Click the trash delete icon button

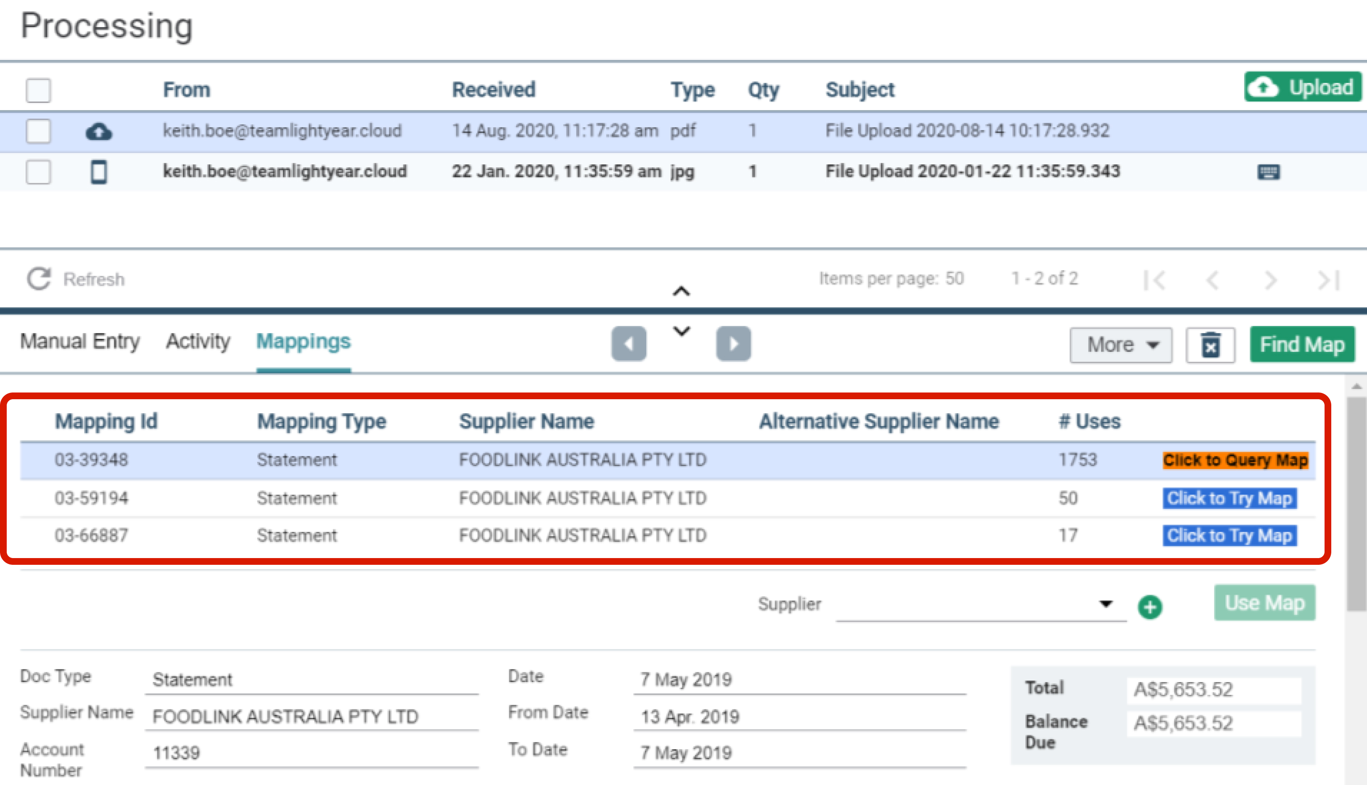1210,345
